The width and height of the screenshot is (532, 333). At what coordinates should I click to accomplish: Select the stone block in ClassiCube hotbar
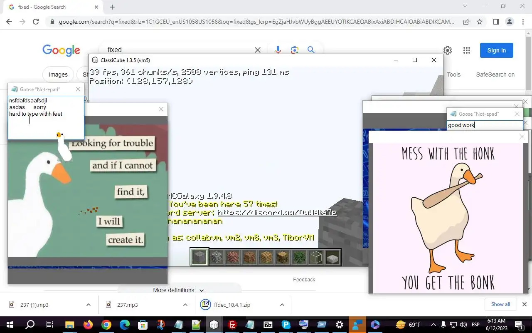[199, 257]
